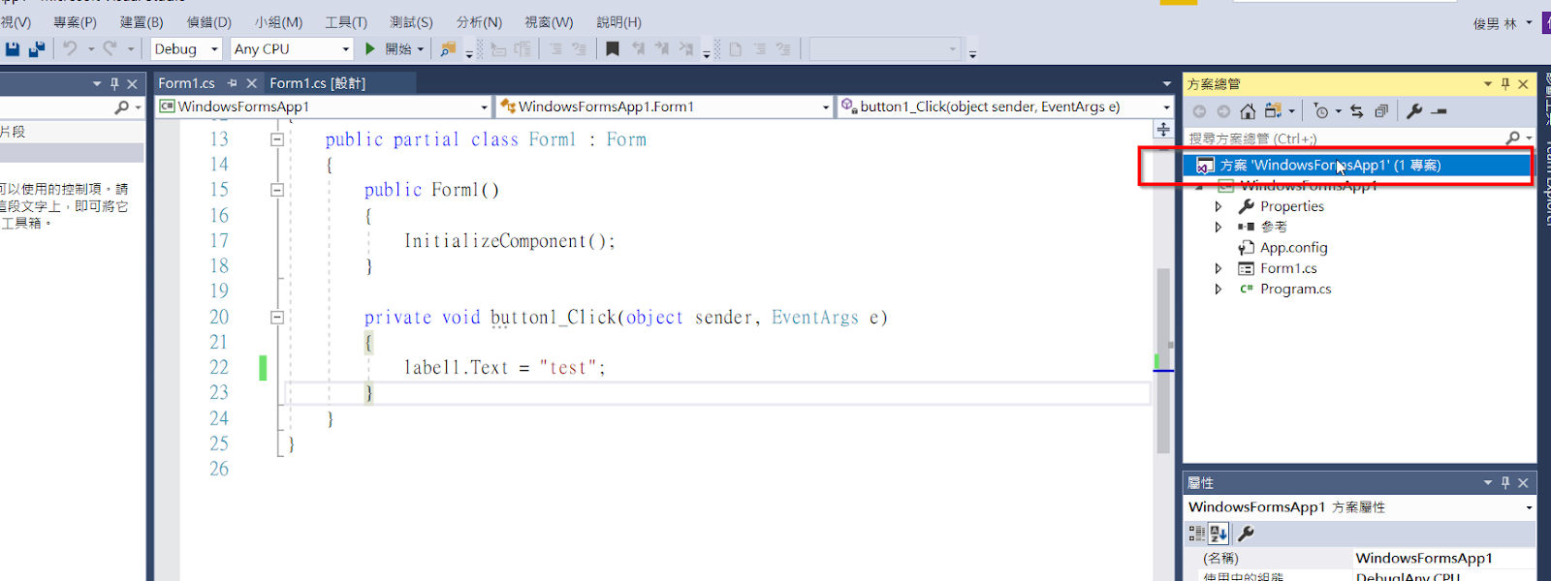
Task: Open the 建置(B) menu
Action: coord(142,21)
